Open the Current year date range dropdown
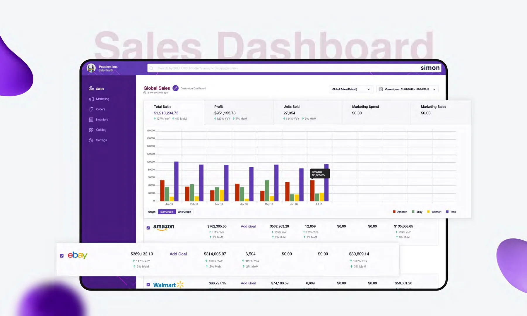The width and height of the screenshot is (527, 316). (407, 89)
